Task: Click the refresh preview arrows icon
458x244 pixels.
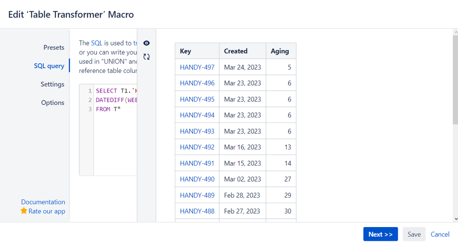Action: click(x=146, y=57)
